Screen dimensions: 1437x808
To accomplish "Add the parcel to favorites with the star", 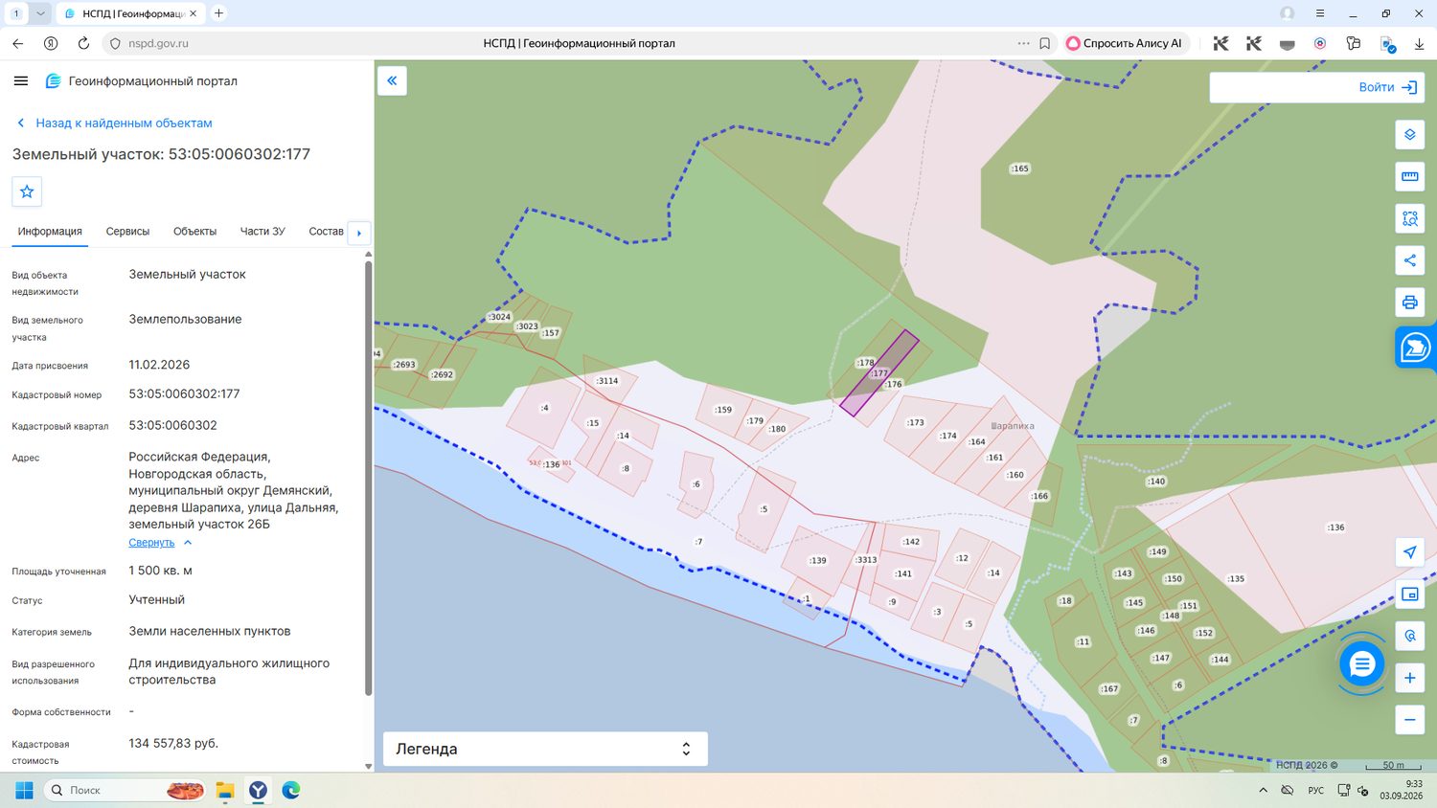I will pos(27,191).
